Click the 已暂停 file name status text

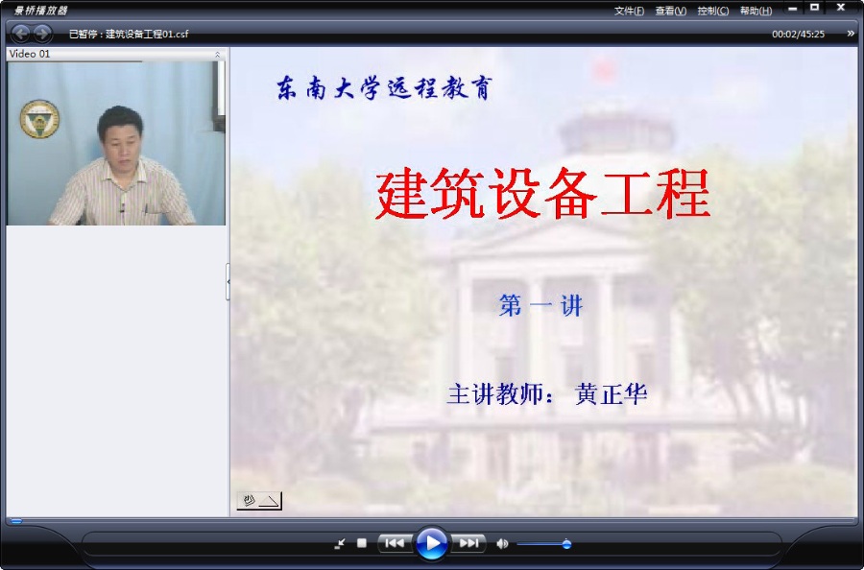pyautogui.click(x=129, y=35)
